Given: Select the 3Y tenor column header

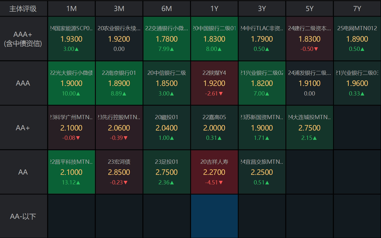Looking at the screenshot, I should click(262, 8).
